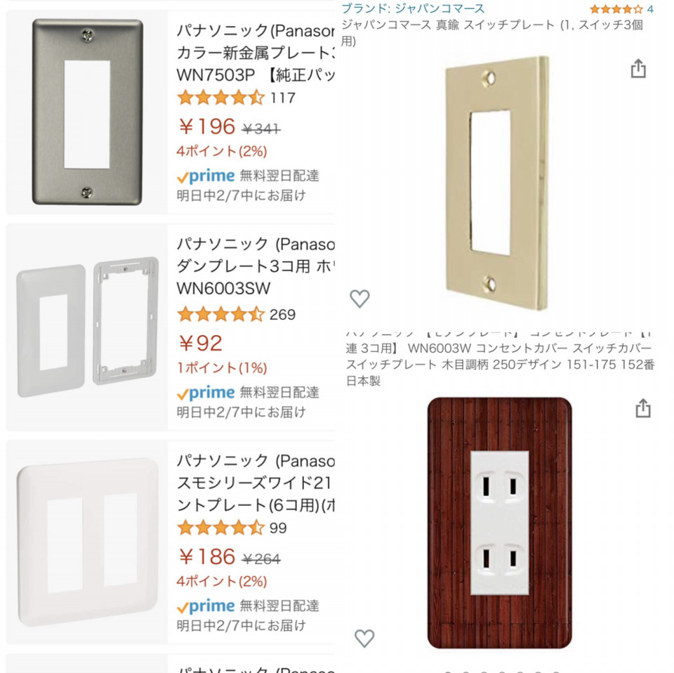Tap the share icon beside brass plate
Image resolution: width=674 pixels, height=673 pixels.
click(638, 68)
